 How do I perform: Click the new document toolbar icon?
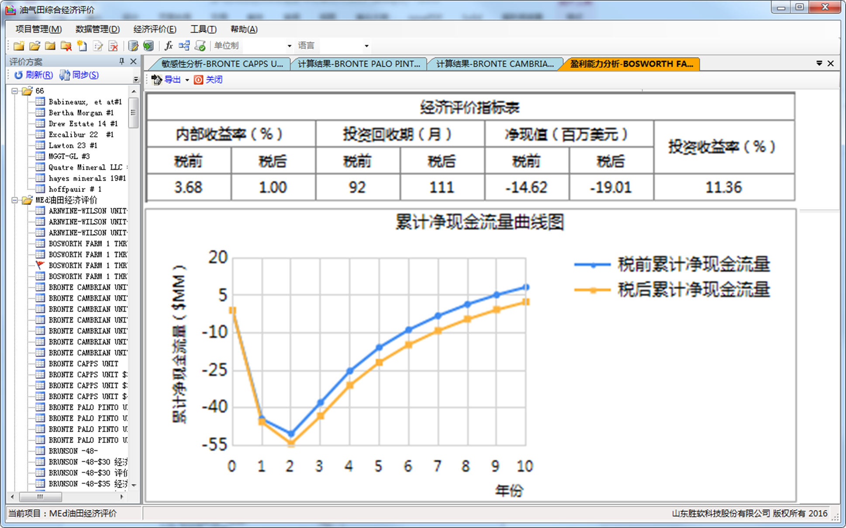pyautogui.click(x=82, y=46)
